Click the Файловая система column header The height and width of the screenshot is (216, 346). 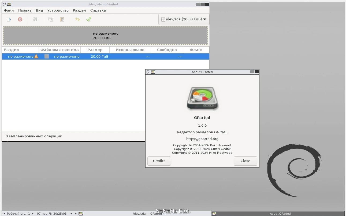60,50
